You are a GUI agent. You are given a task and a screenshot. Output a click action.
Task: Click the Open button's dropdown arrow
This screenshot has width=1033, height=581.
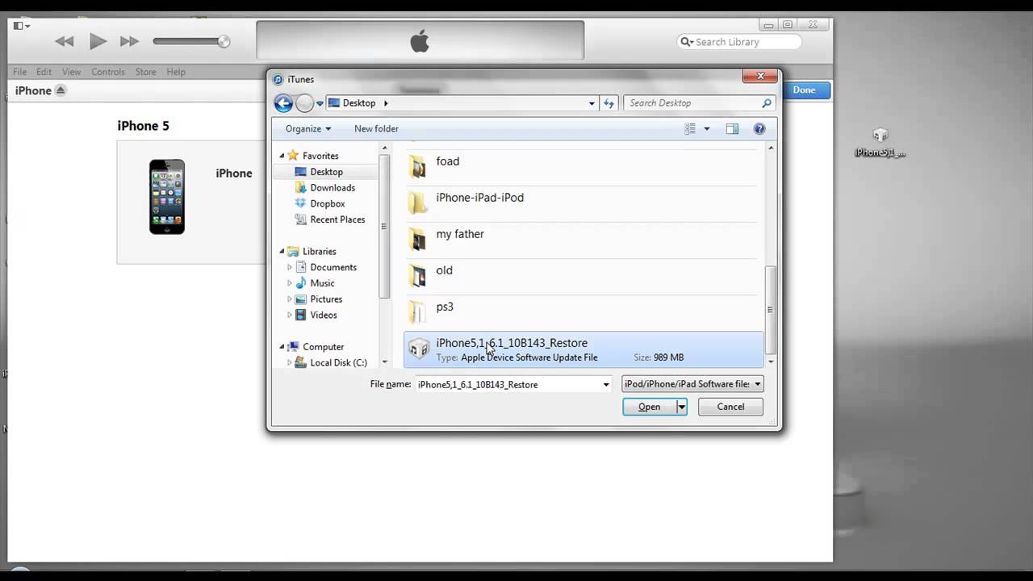[x=681, y=407]
